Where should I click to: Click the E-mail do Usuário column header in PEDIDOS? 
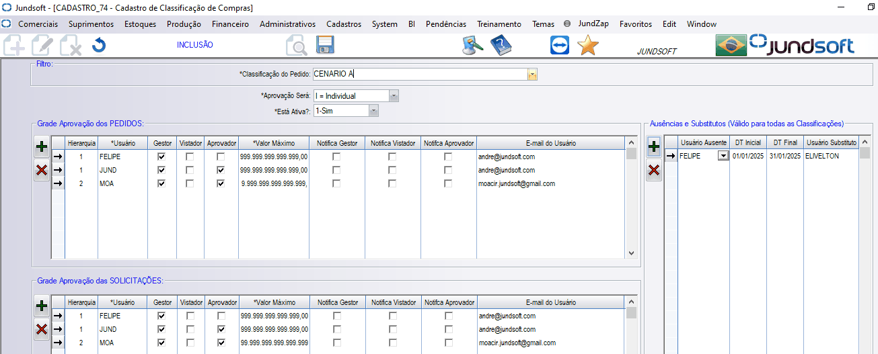[550, 143]
